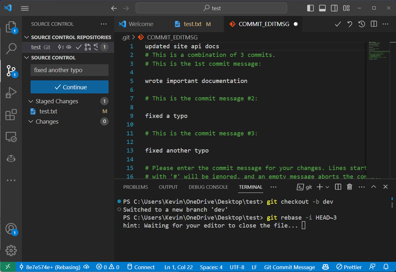Open the Explorer view in activity bar
The height and width of the screenshot is (272, 396).
(x=11, y=27)
